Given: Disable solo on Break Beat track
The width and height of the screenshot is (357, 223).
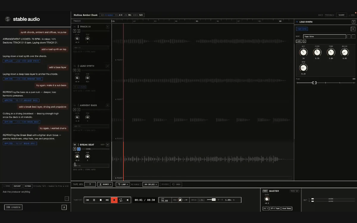Looking at the screenshot, I should [x=79, y=149].
